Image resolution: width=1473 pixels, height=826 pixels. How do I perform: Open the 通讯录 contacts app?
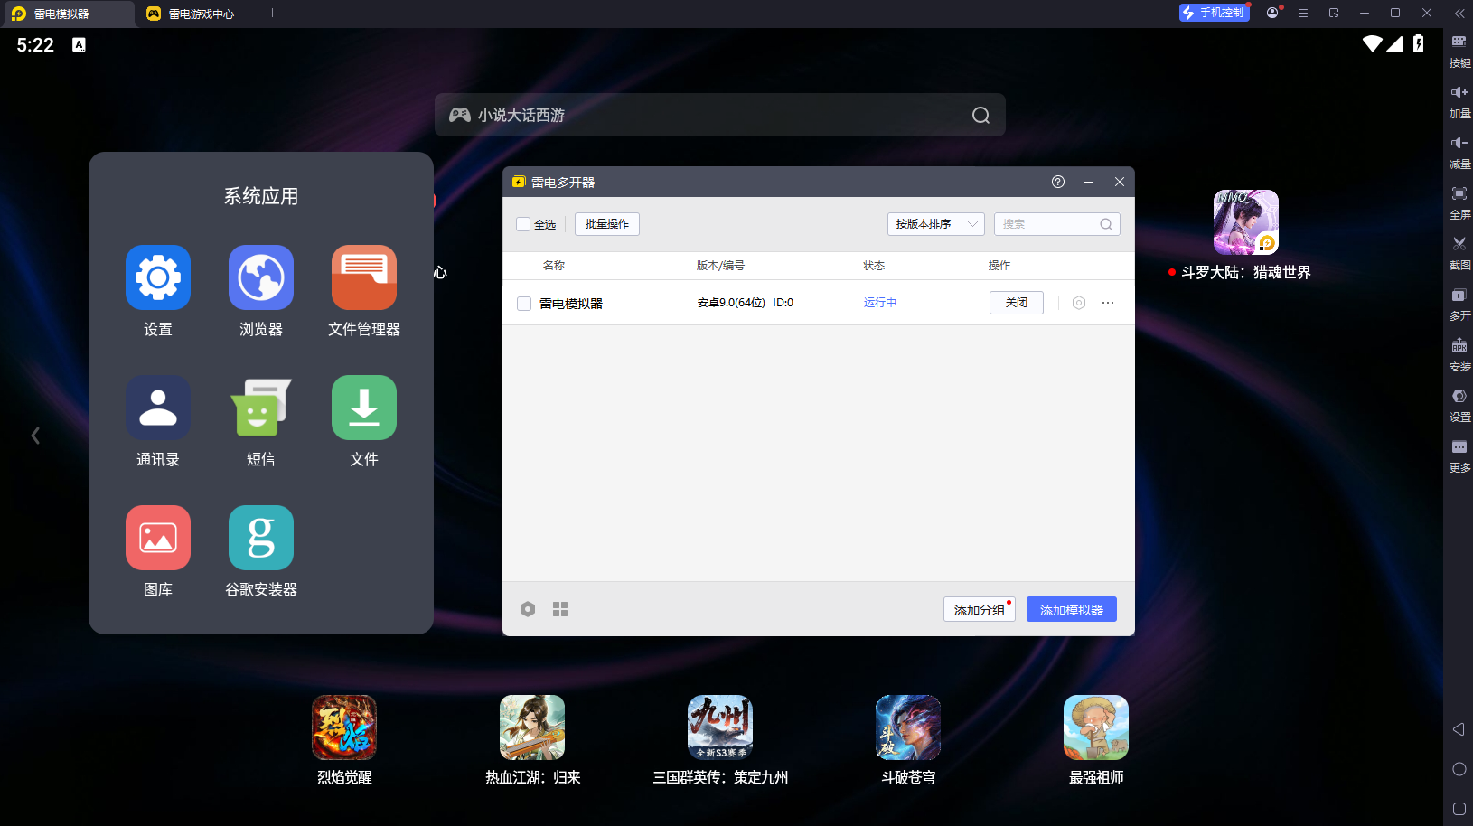[x=158, y=408]
